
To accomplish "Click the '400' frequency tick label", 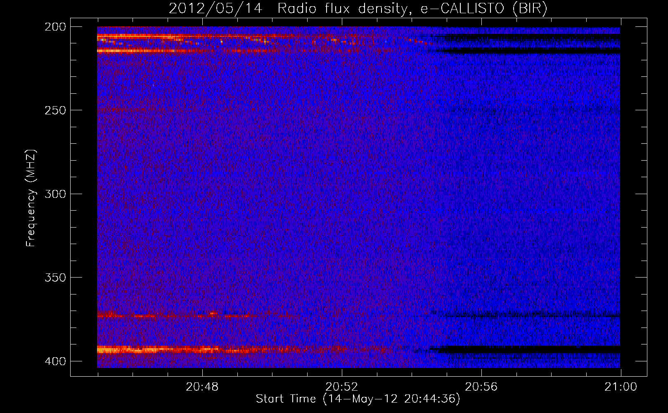I will (x=55, y=361).
